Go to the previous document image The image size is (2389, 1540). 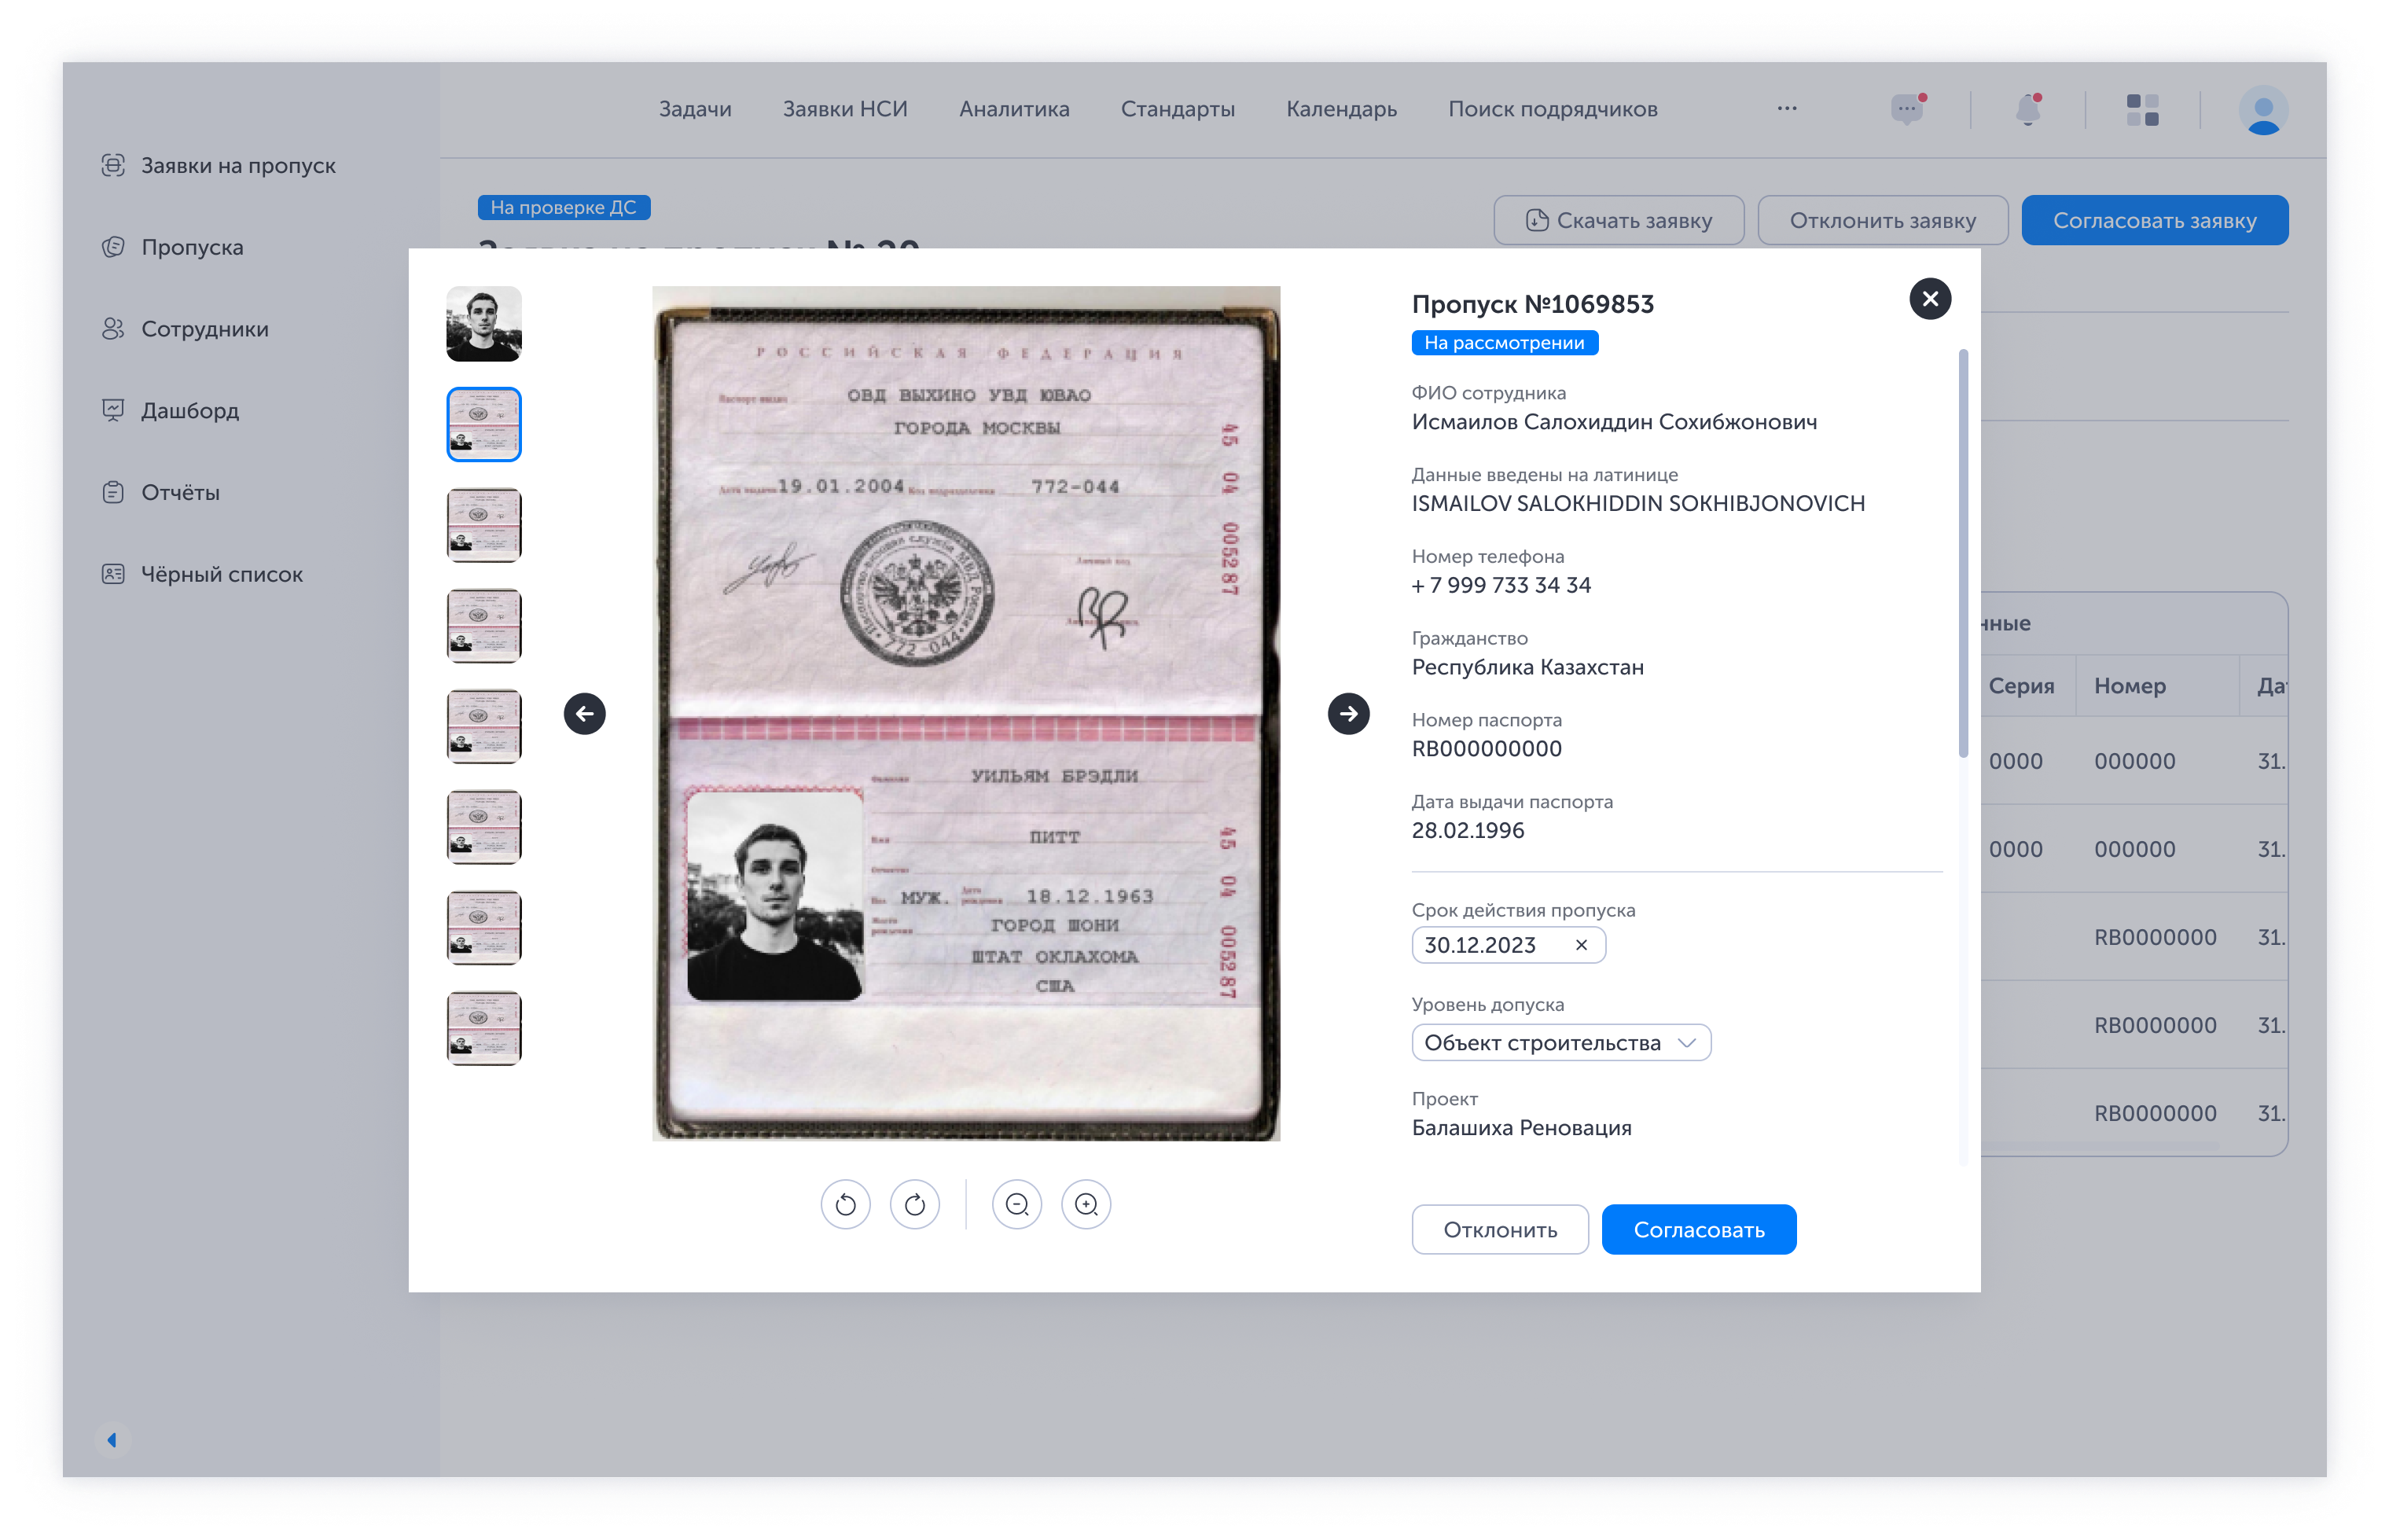(x=585, y=714)
